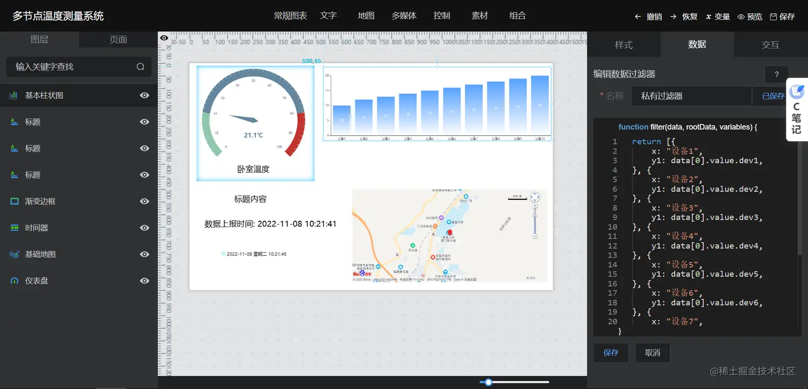This screenshot has width=808, height=389.
Task: Click the layer search field 输入关键字查找
Action: 79,67
